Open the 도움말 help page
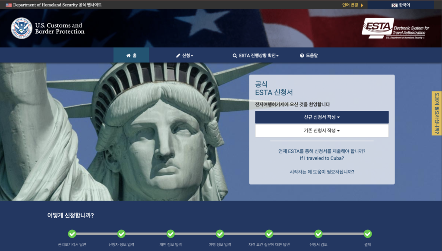This screenshot has width=442, height=251. [x=309, y=56]
